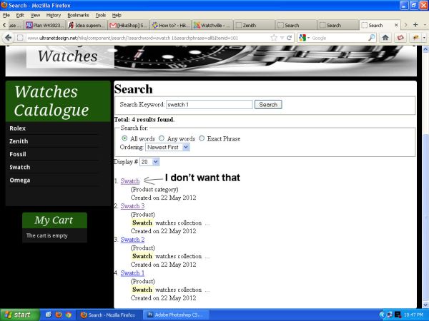Switch to the Plan W43023 tab
This screenshot has width=429, height=321.
click(45, 26)
